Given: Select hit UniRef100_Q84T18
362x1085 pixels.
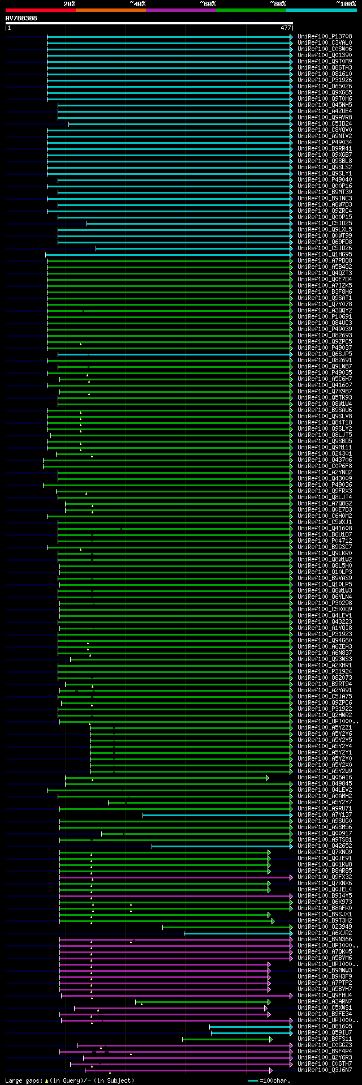Looking at the screenshot, I should 325,423.
